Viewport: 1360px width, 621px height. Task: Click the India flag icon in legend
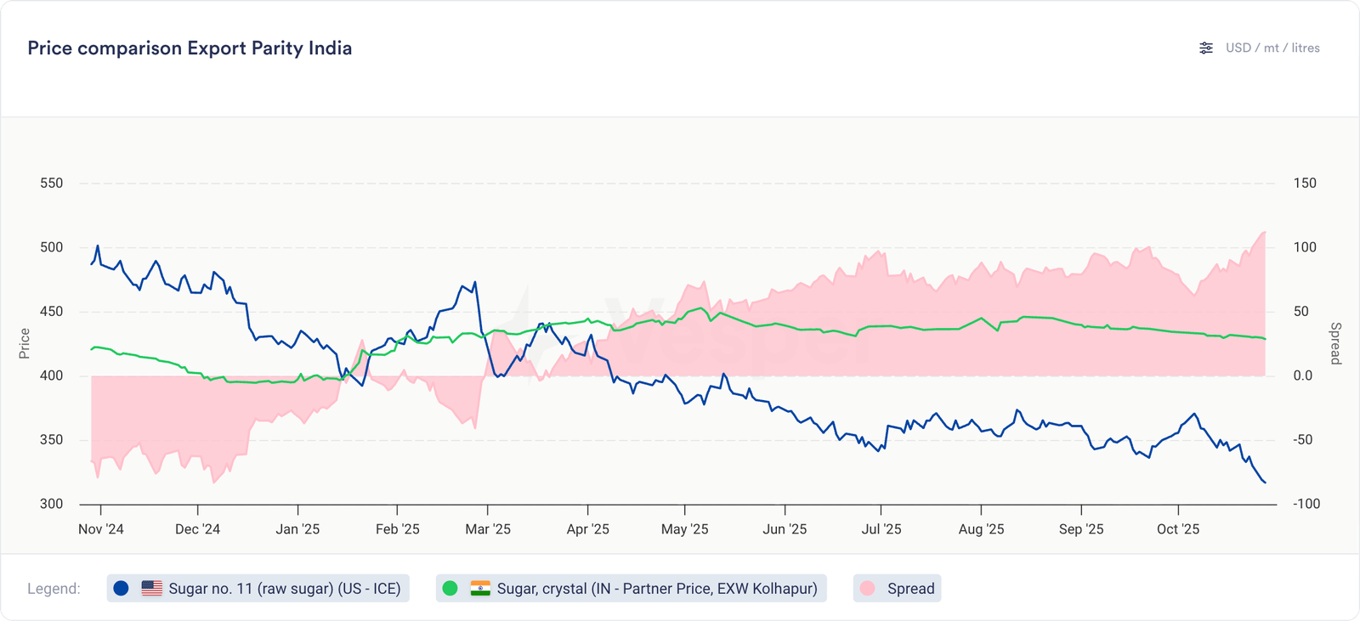pos(480,589)
